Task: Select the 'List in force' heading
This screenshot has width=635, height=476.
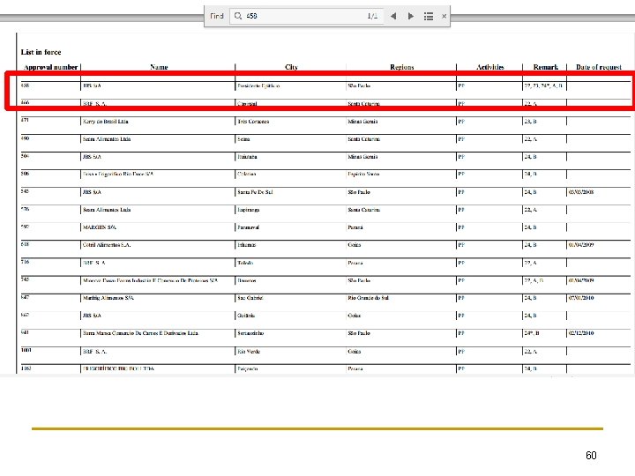Action: [x=41, y=52]
